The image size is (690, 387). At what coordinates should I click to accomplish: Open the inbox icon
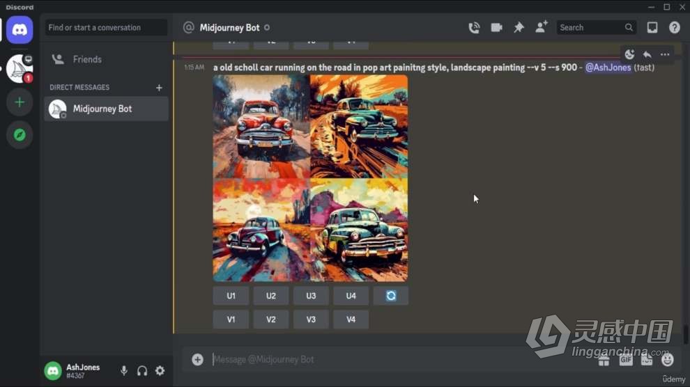pyautogui.click(x=652, y=28)
